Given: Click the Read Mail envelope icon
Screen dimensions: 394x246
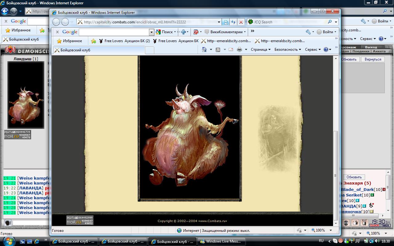Looking at the screenshot, I should (231, 50).
